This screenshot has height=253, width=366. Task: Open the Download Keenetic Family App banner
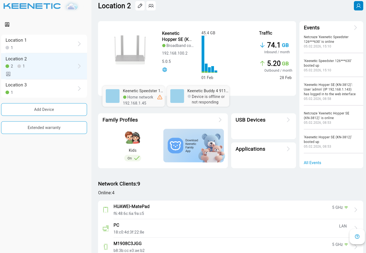click(x=194, y=146)
